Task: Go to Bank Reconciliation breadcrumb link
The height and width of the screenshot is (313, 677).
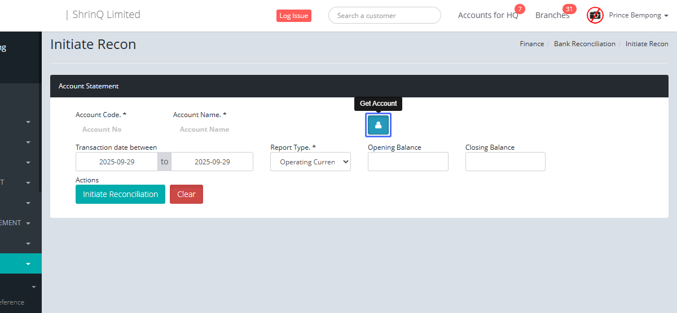Action: pyautogui.click(x=584, y=44)
